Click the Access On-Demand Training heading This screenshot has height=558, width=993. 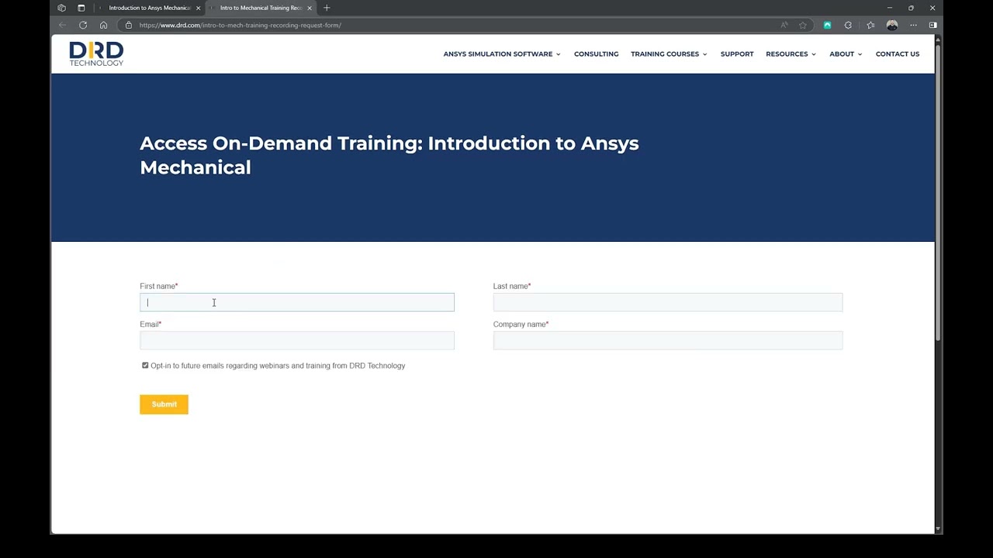pos(389,155)
